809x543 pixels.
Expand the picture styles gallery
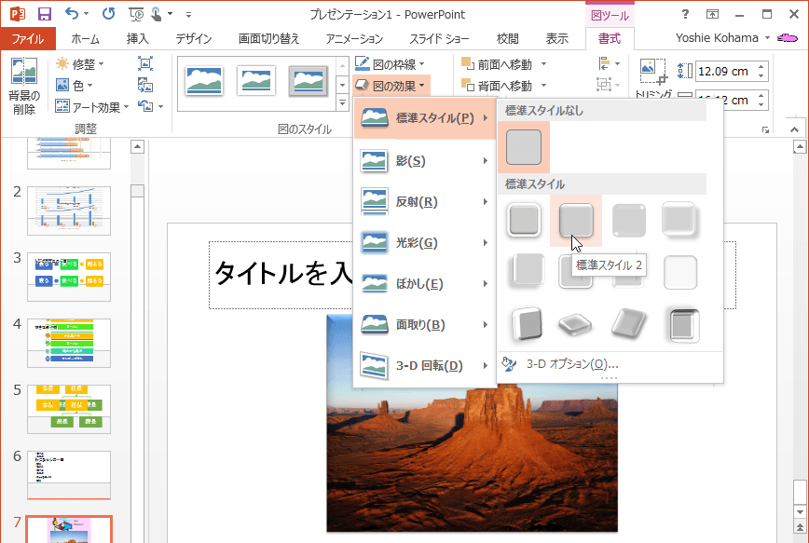pos(343,103)
